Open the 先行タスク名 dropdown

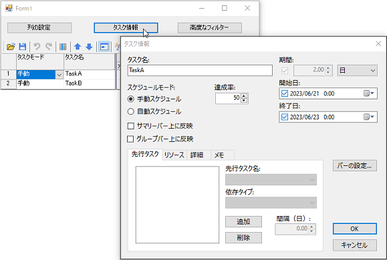271,180
